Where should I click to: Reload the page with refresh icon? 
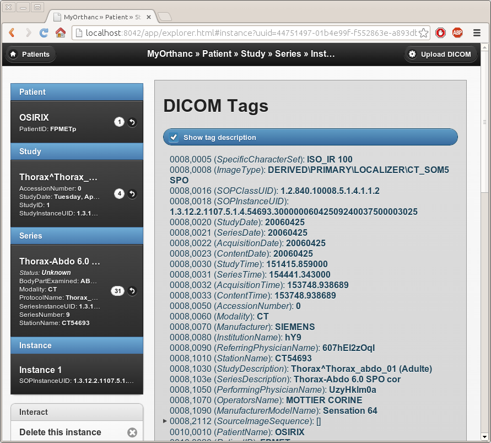(x=44, y=33)
